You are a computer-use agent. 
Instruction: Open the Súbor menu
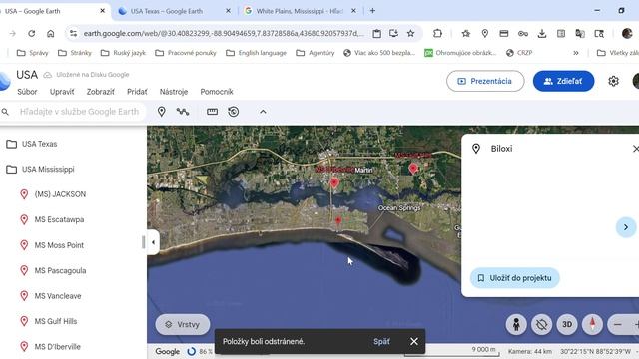point(27,92)
